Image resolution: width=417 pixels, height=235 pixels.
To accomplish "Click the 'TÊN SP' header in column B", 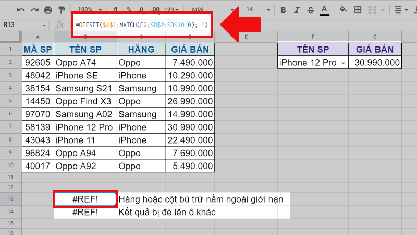I will [85, 49].
